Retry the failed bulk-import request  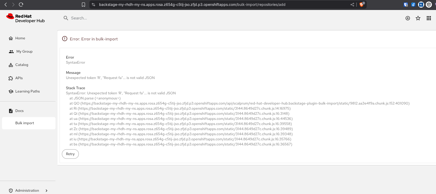pyautogui.click(x=70, y=154)
